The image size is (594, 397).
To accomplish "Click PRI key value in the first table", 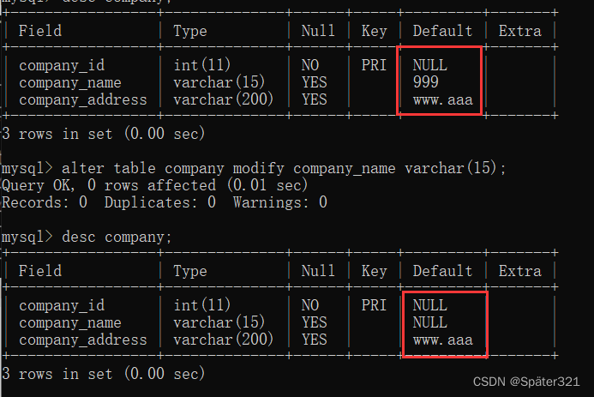I will click(x=374, y=65).
